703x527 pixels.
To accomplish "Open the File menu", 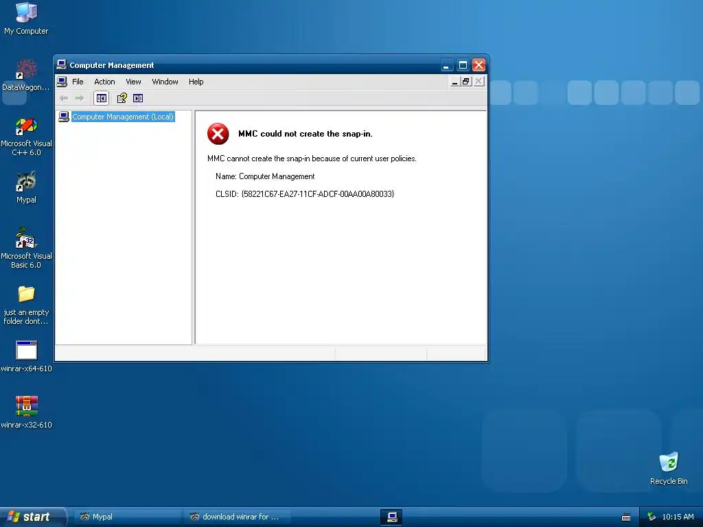I will (78, 82).
